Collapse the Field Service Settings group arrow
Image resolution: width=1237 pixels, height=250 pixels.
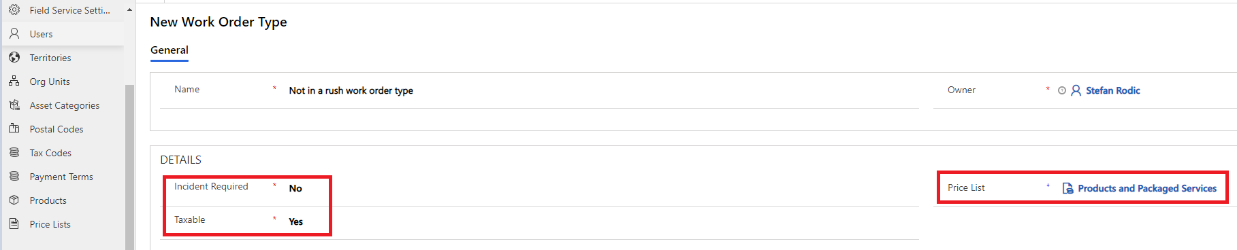(129, 10)
